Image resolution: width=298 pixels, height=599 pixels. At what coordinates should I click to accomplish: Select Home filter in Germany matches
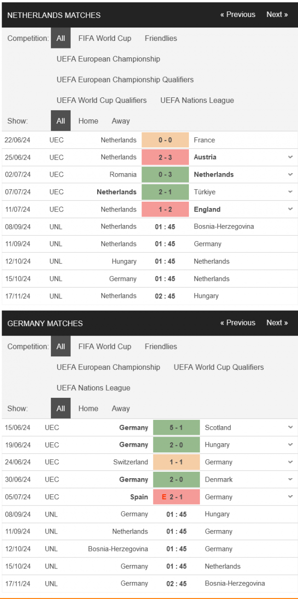pos(88,408)
